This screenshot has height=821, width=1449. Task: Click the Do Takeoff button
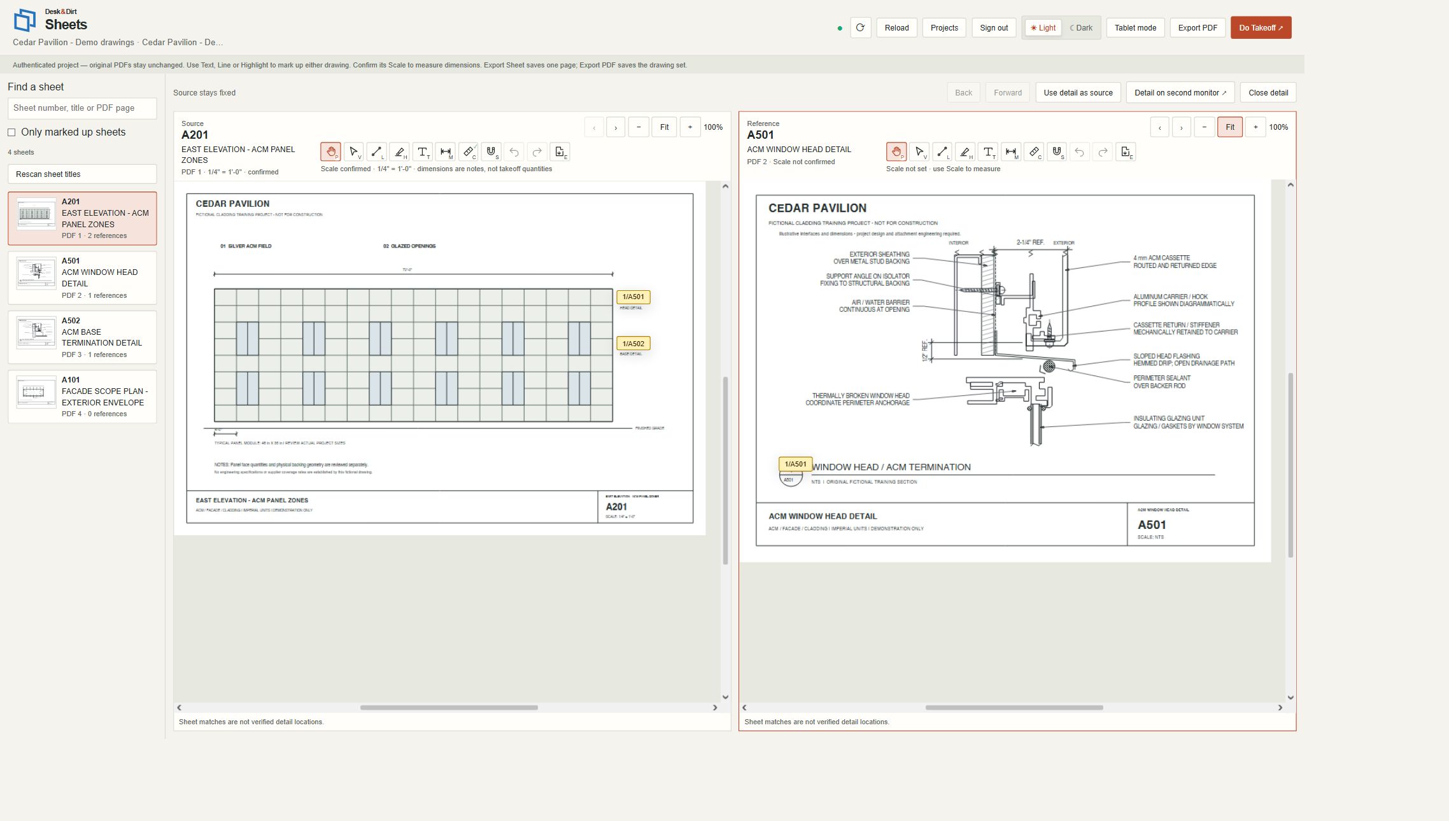[x=1261, y=27]
